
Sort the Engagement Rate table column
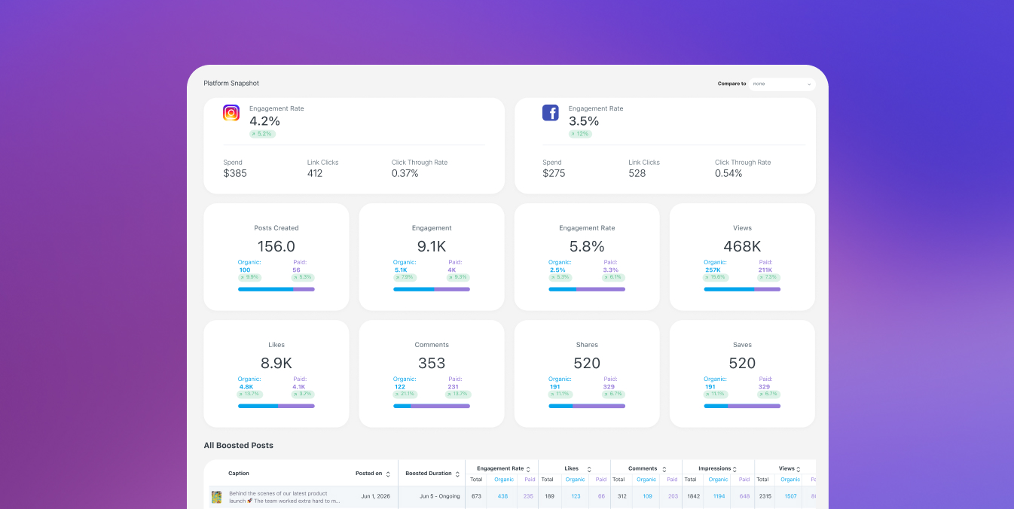coord(529,468)
